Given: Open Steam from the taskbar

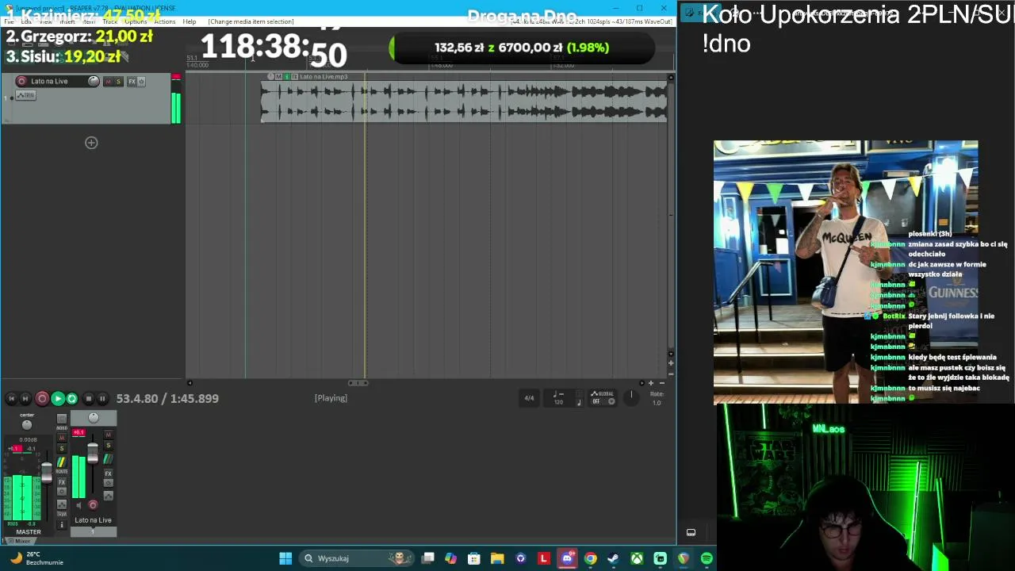Looking at the screenshot, I should coord(613,558).
